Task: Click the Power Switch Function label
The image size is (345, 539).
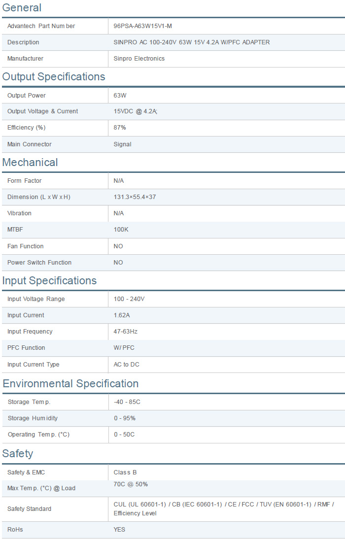Action: 39,263
